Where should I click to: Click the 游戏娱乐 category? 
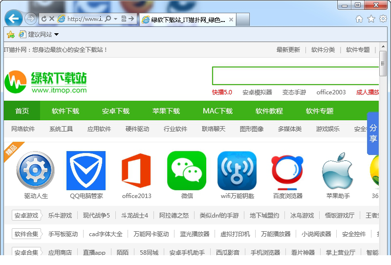328,129
